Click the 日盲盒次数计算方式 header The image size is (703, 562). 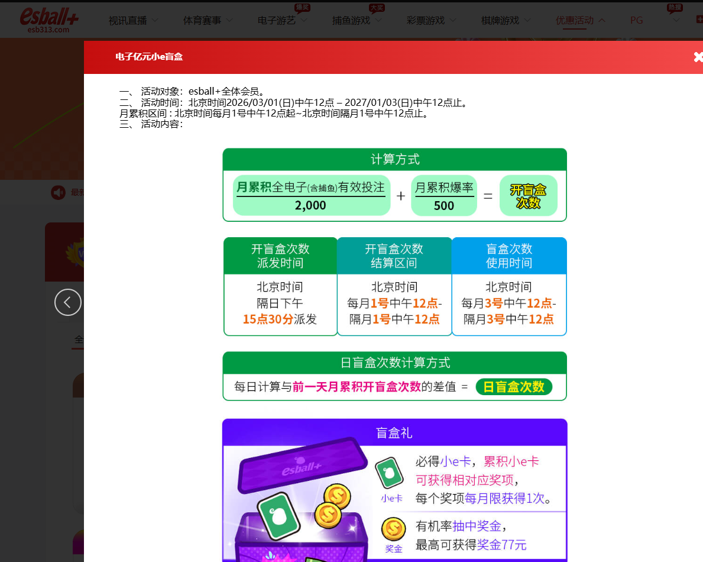pos(394,363)
